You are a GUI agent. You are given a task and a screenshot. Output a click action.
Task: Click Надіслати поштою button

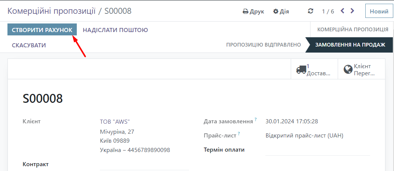click(115, 30)
